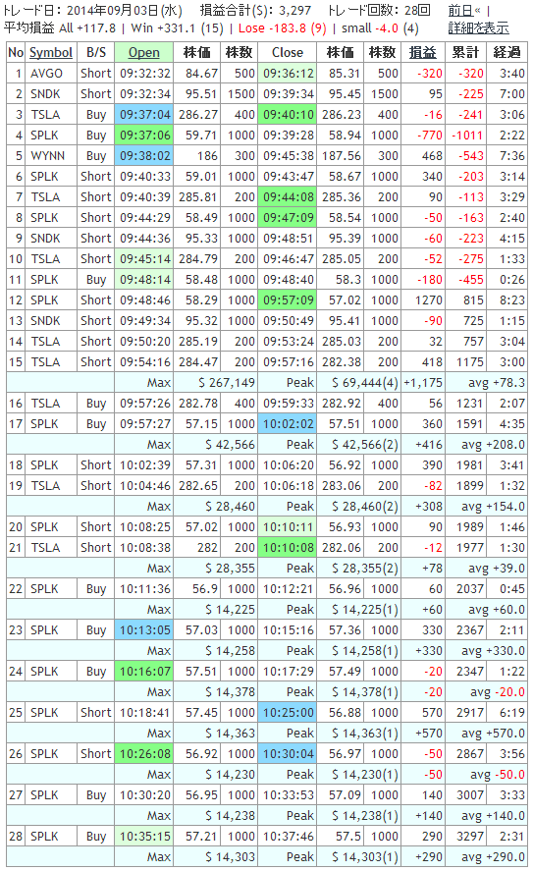
Task: Click elapsed time 8:23 in row 12
Action: point(512,299)
